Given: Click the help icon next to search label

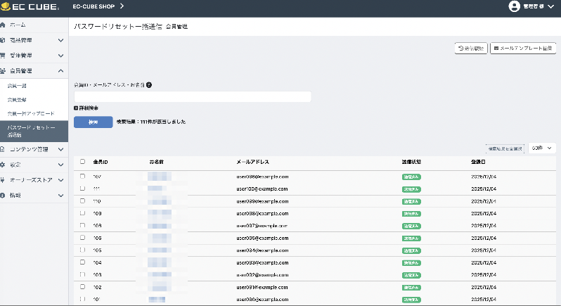Looking at the screenshot, I should pyautogui.click(x=149, y=85).
